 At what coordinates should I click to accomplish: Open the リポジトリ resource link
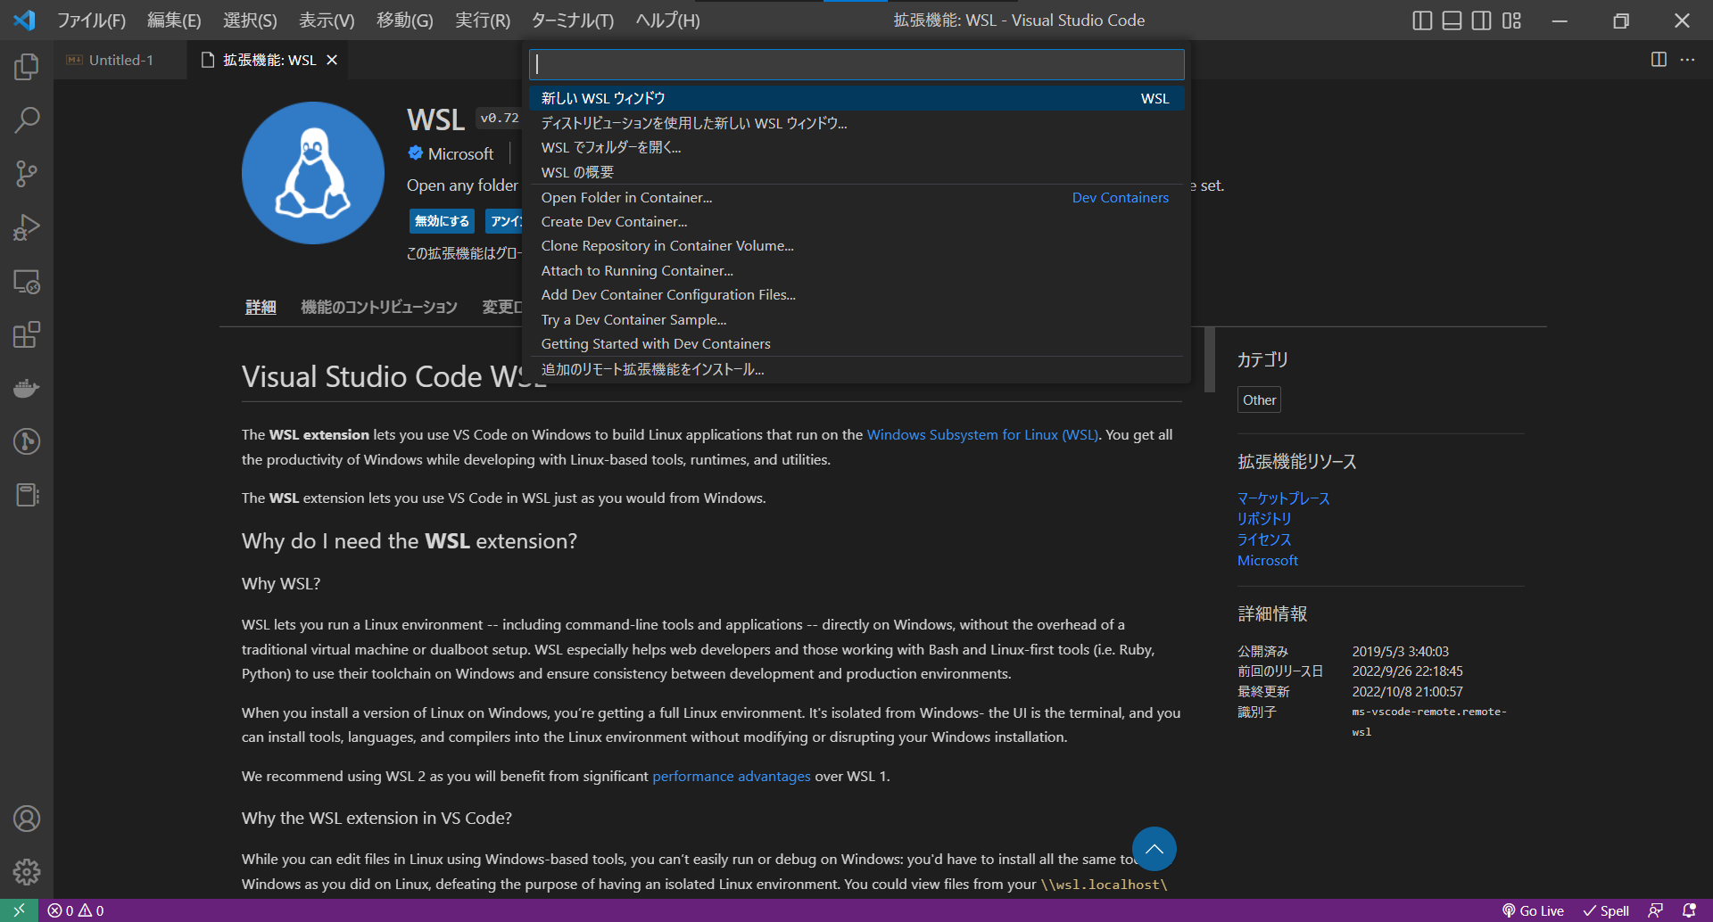pos(1264,519)
